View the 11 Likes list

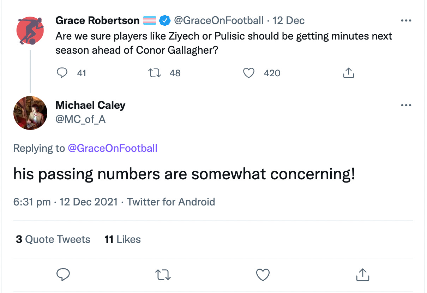(122, 239)
